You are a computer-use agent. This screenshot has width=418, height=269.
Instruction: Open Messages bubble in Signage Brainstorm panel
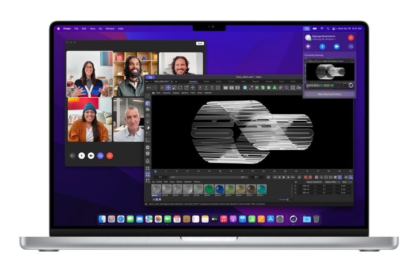coord(308,47)
